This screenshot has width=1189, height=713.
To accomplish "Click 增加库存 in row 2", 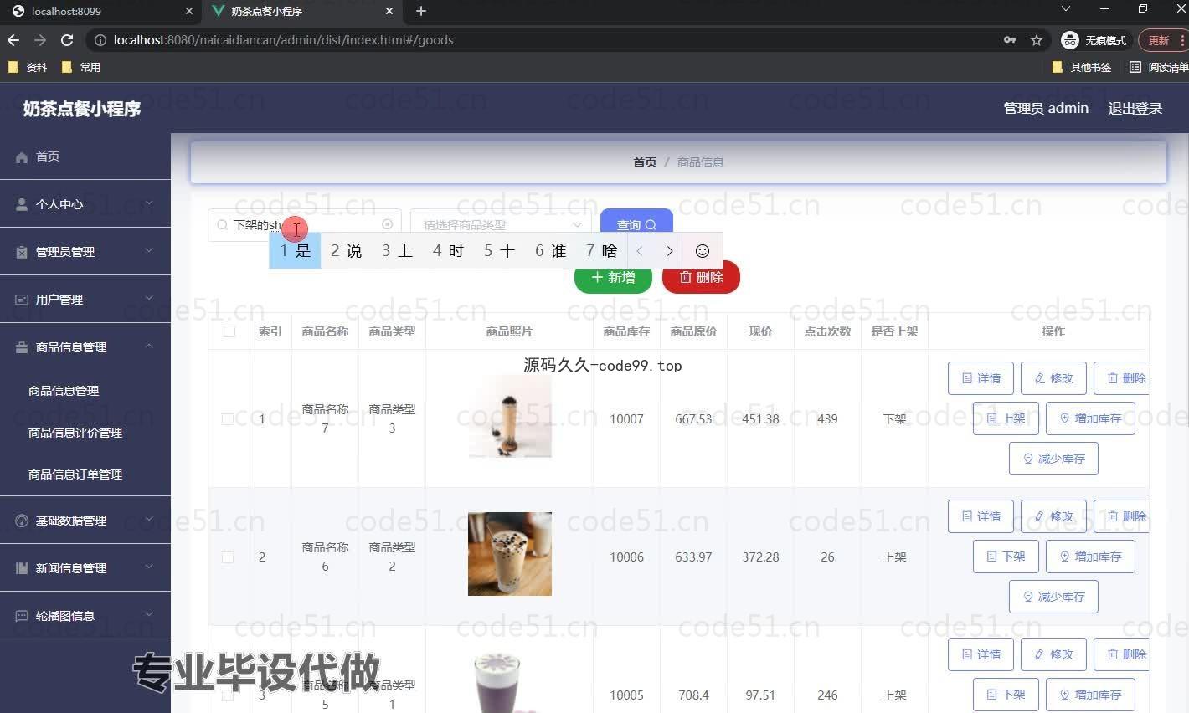I will pyautogui.click(x=1090, y=557).
